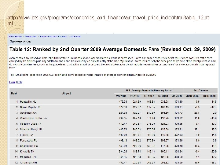220x165 pixels.
Task: Select the Houston Bush, TX row name
Action: point(31,124)
